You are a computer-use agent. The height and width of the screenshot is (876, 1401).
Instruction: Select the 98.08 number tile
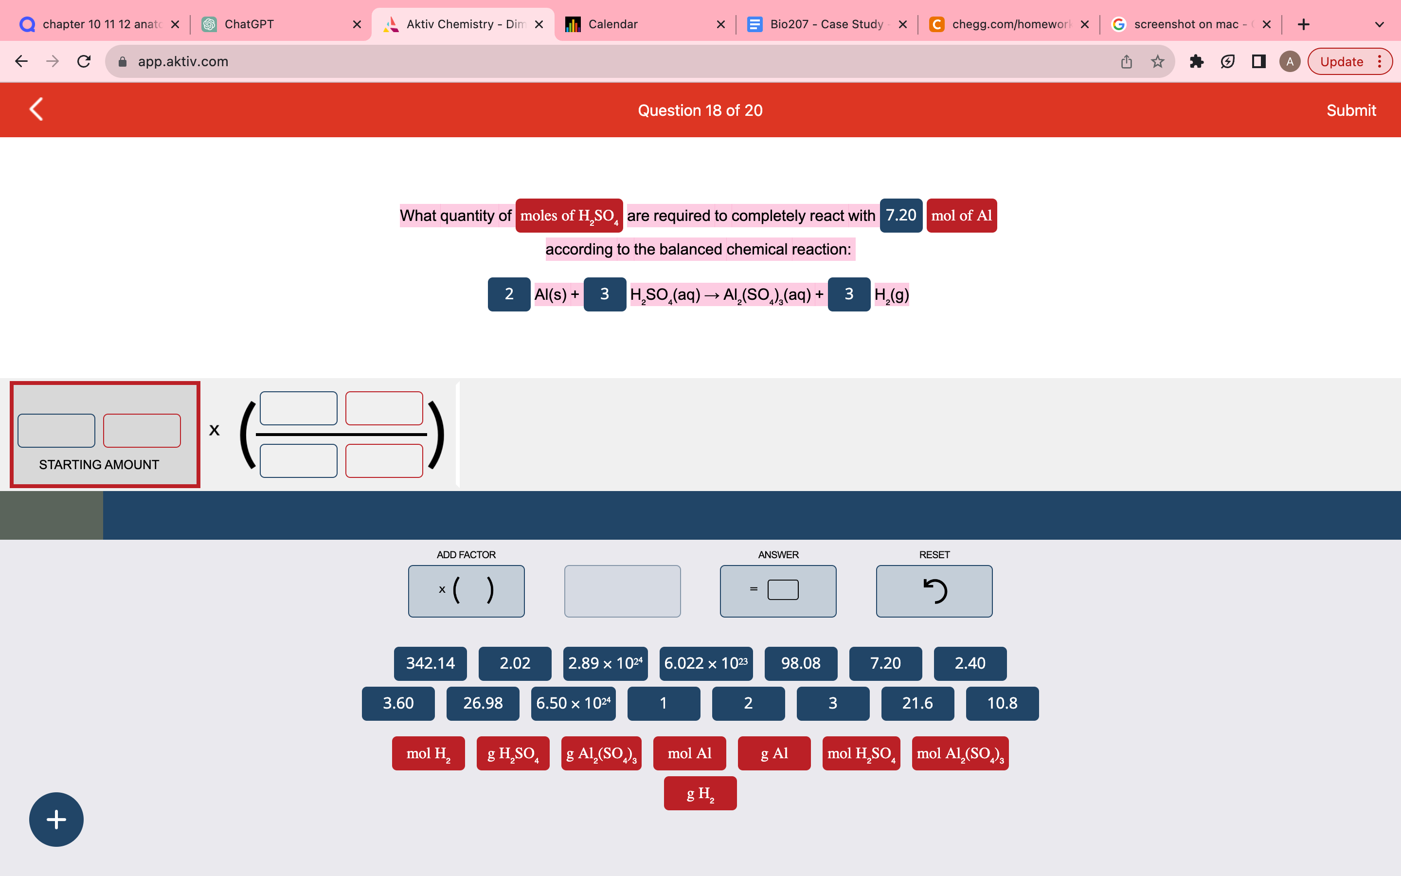tap(801, 663)
